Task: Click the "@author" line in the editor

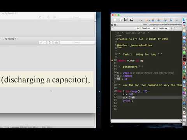Action: pyautogui.click(x=134, y=45)
